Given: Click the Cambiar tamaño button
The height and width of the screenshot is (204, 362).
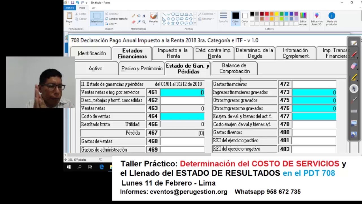Looking at the screenshot, I should point(116,19).
